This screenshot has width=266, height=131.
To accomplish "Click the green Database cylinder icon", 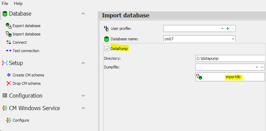I will click(x=5, y=14).
